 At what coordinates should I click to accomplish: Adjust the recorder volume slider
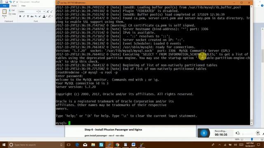[x=248, y=134]
